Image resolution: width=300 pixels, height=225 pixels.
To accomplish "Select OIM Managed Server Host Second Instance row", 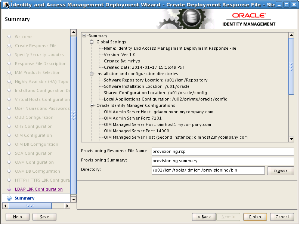I will 176,137.
